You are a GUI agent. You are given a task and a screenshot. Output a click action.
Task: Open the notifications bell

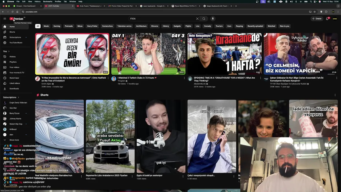[327, 19]
